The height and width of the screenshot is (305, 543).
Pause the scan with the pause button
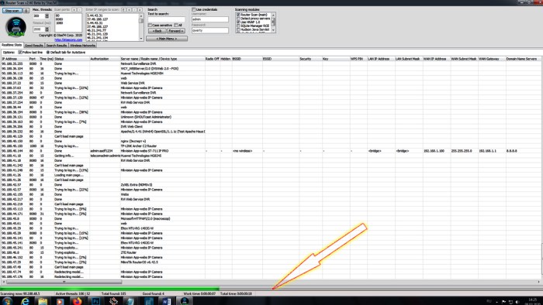click(x=26, y=11)
